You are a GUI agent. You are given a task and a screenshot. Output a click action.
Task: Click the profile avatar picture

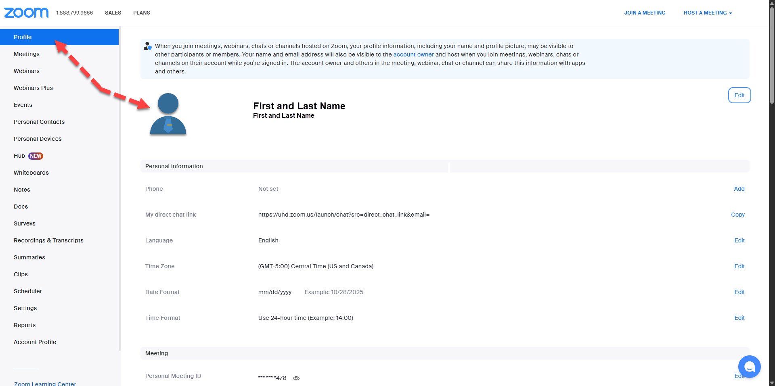(x=168, y=114)
